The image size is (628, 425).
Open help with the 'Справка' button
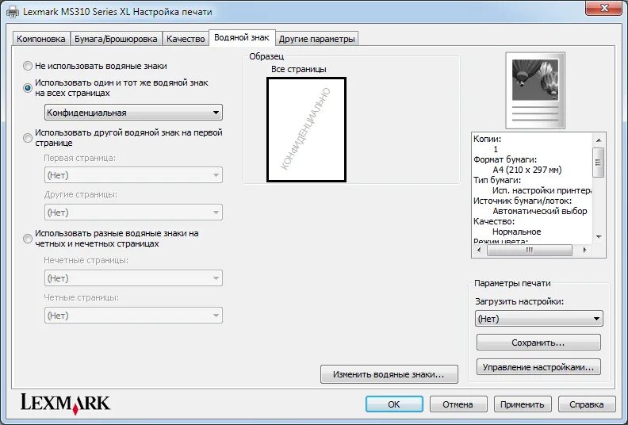click(587, 404)
